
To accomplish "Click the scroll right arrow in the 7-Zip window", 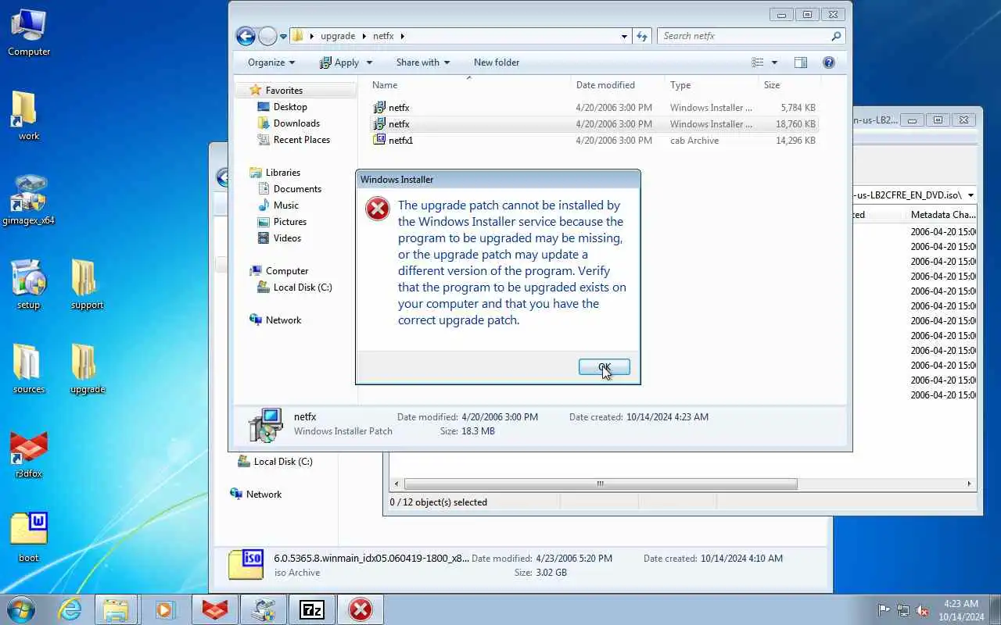I will (969, 484).
